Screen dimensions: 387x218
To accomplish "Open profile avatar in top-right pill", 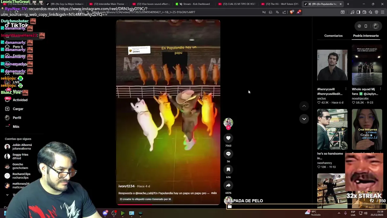I will 376,26.
